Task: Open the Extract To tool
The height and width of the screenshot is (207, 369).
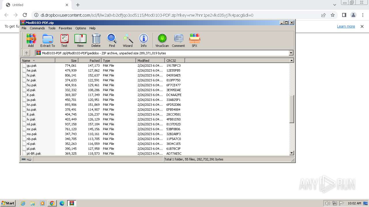Action: [48, 40]
